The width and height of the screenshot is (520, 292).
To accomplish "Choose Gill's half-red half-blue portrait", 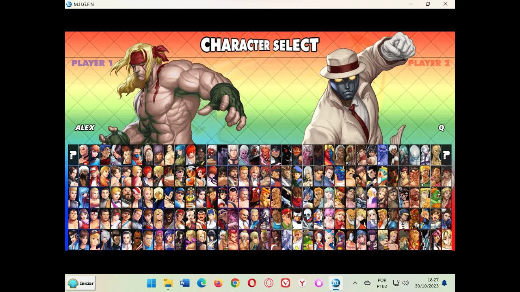I will pos(329,155).
